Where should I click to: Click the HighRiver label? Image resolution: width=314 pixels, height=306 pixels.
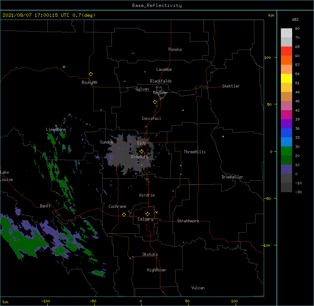click(x=157, y=270)
